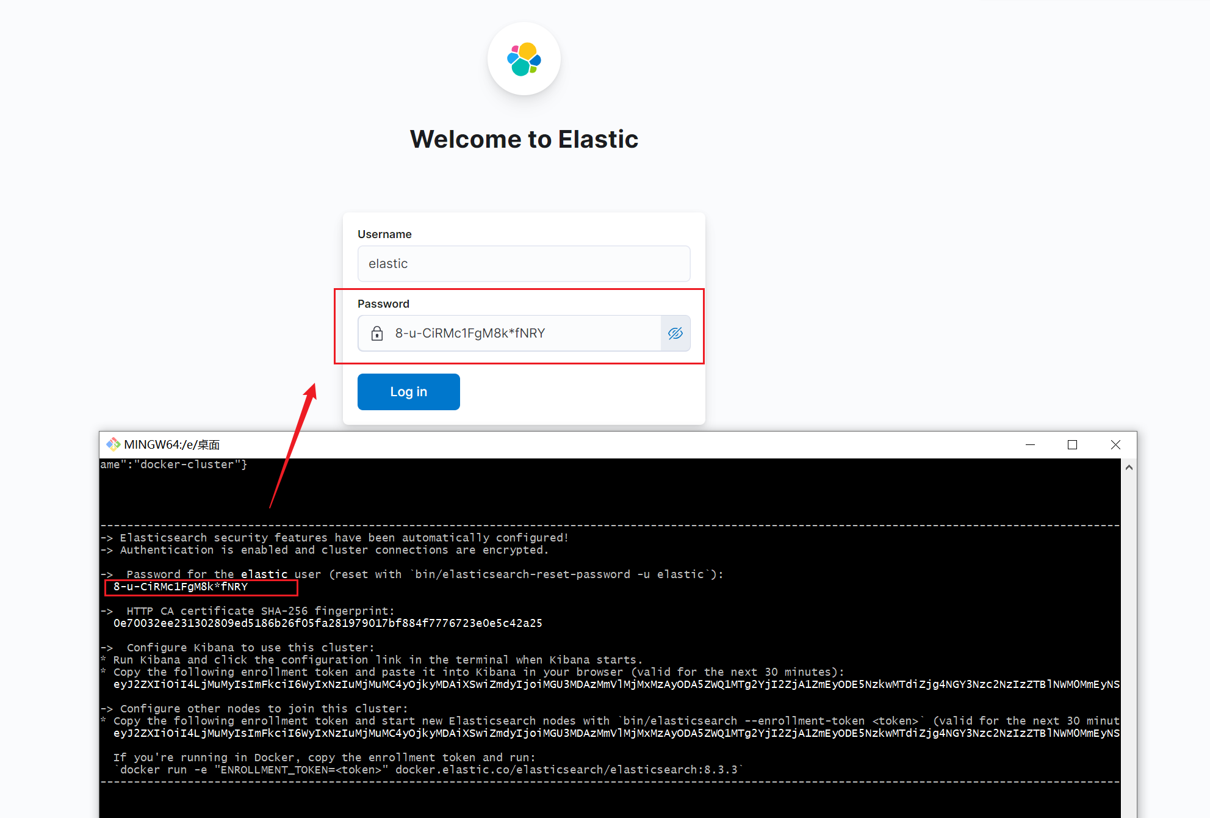Click the Log in button

(x=409, y=392)
